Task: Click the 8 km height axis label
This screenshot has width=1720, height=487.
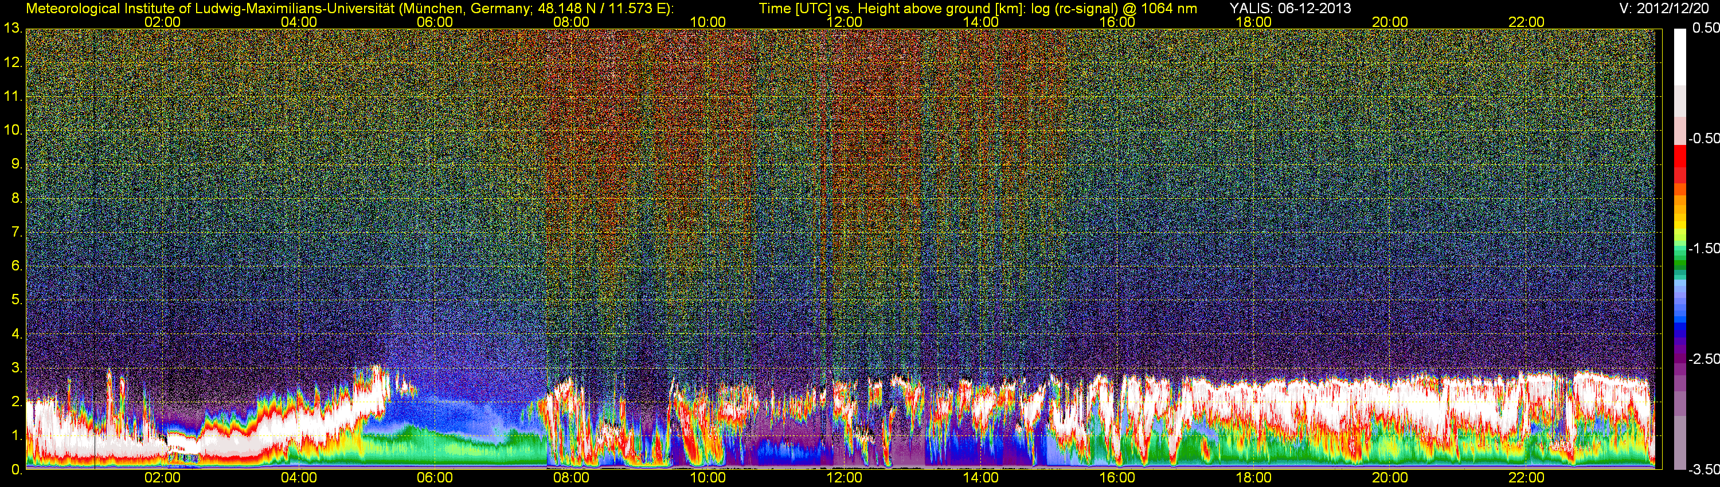Action: tap(17, 198)
